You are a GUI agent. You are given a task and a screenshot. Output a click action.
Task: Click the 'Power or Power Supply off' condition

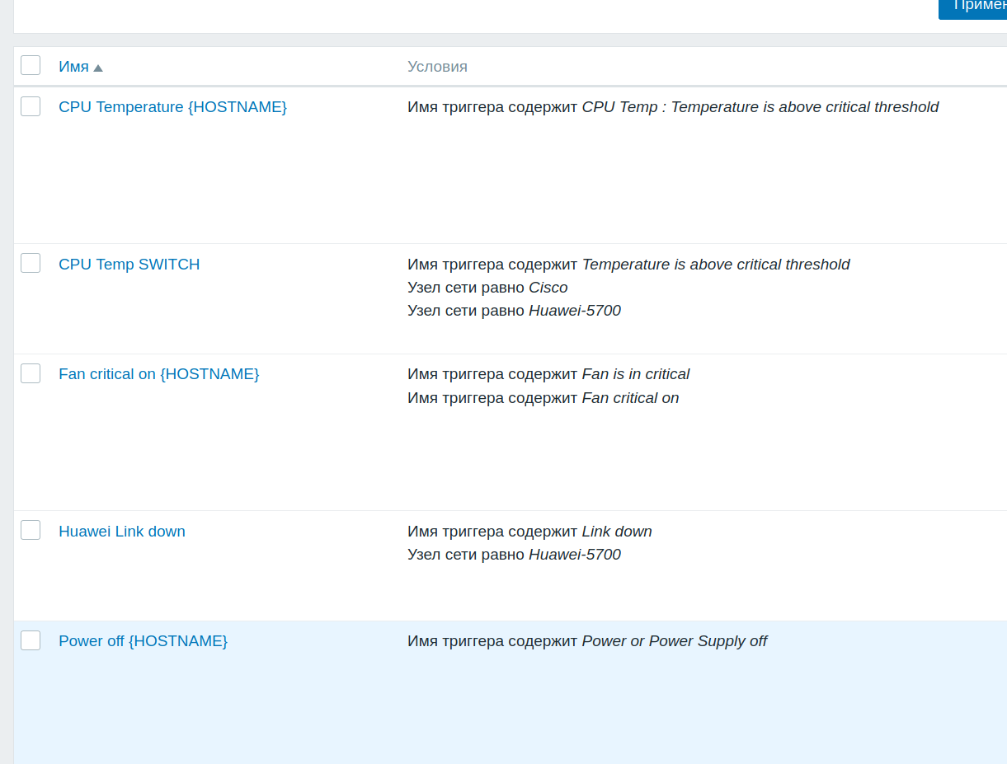[x=674, y=641]
